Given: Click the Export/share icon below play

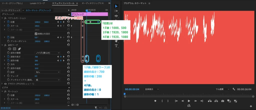Looking at the screenshot, I should (x=189, y=106).
